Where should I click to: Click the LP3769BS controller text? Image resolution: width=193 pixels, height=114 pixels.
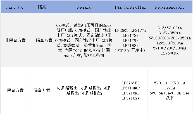130,83
